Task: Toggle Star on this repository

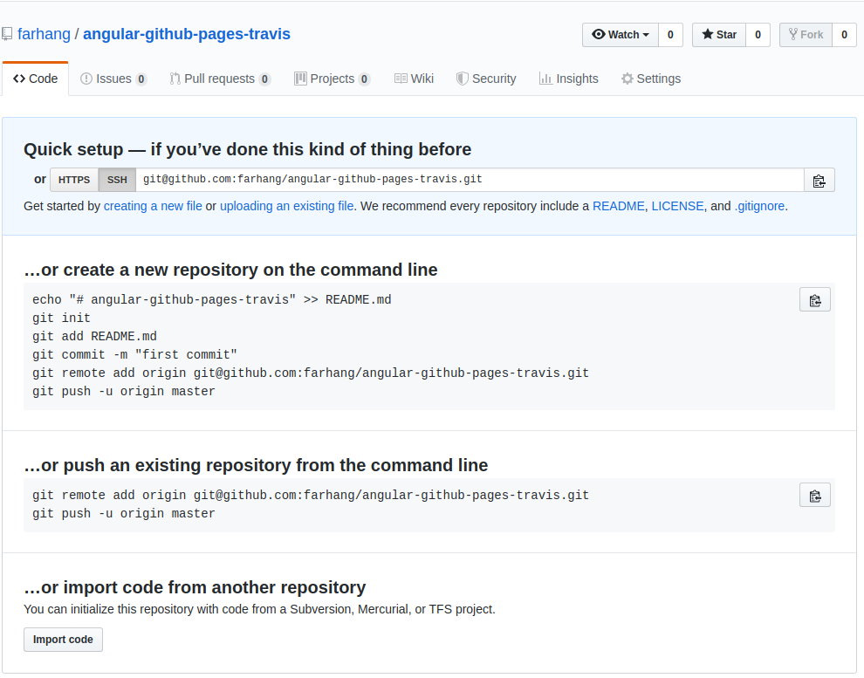Action: tap(718, 34)
